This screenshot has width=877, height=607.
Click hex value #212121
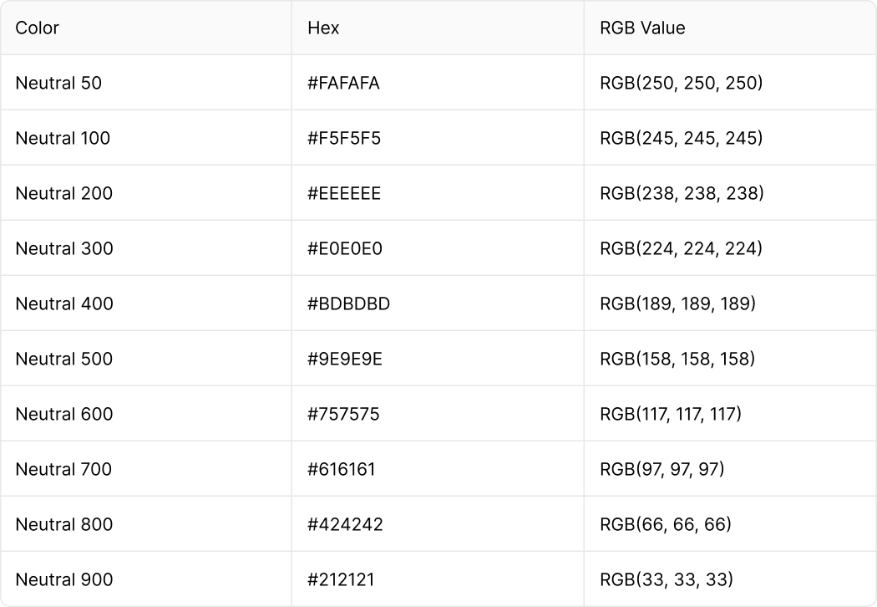click(341, 579)
